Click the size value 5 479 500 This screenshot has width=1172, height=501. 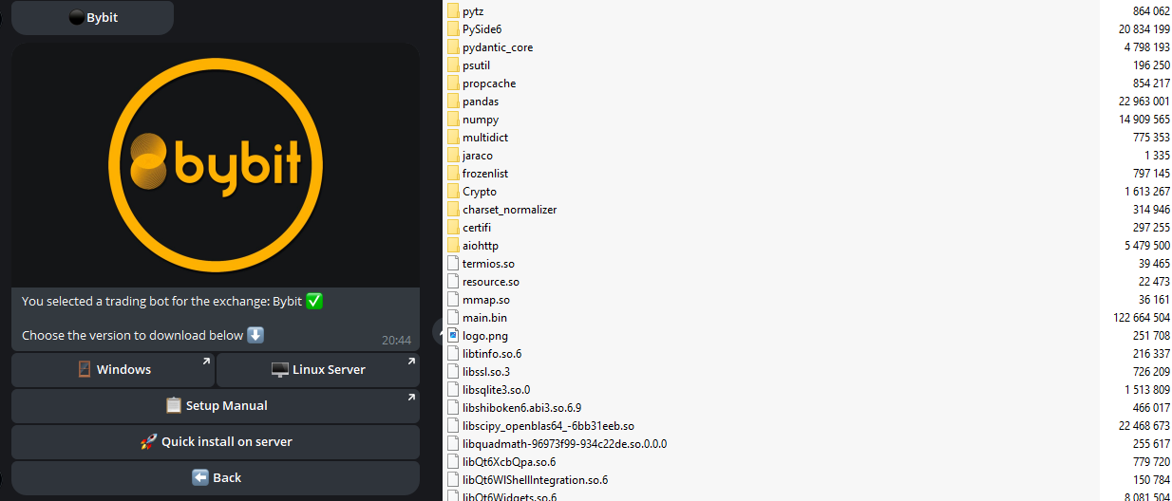coord(1146,246)
